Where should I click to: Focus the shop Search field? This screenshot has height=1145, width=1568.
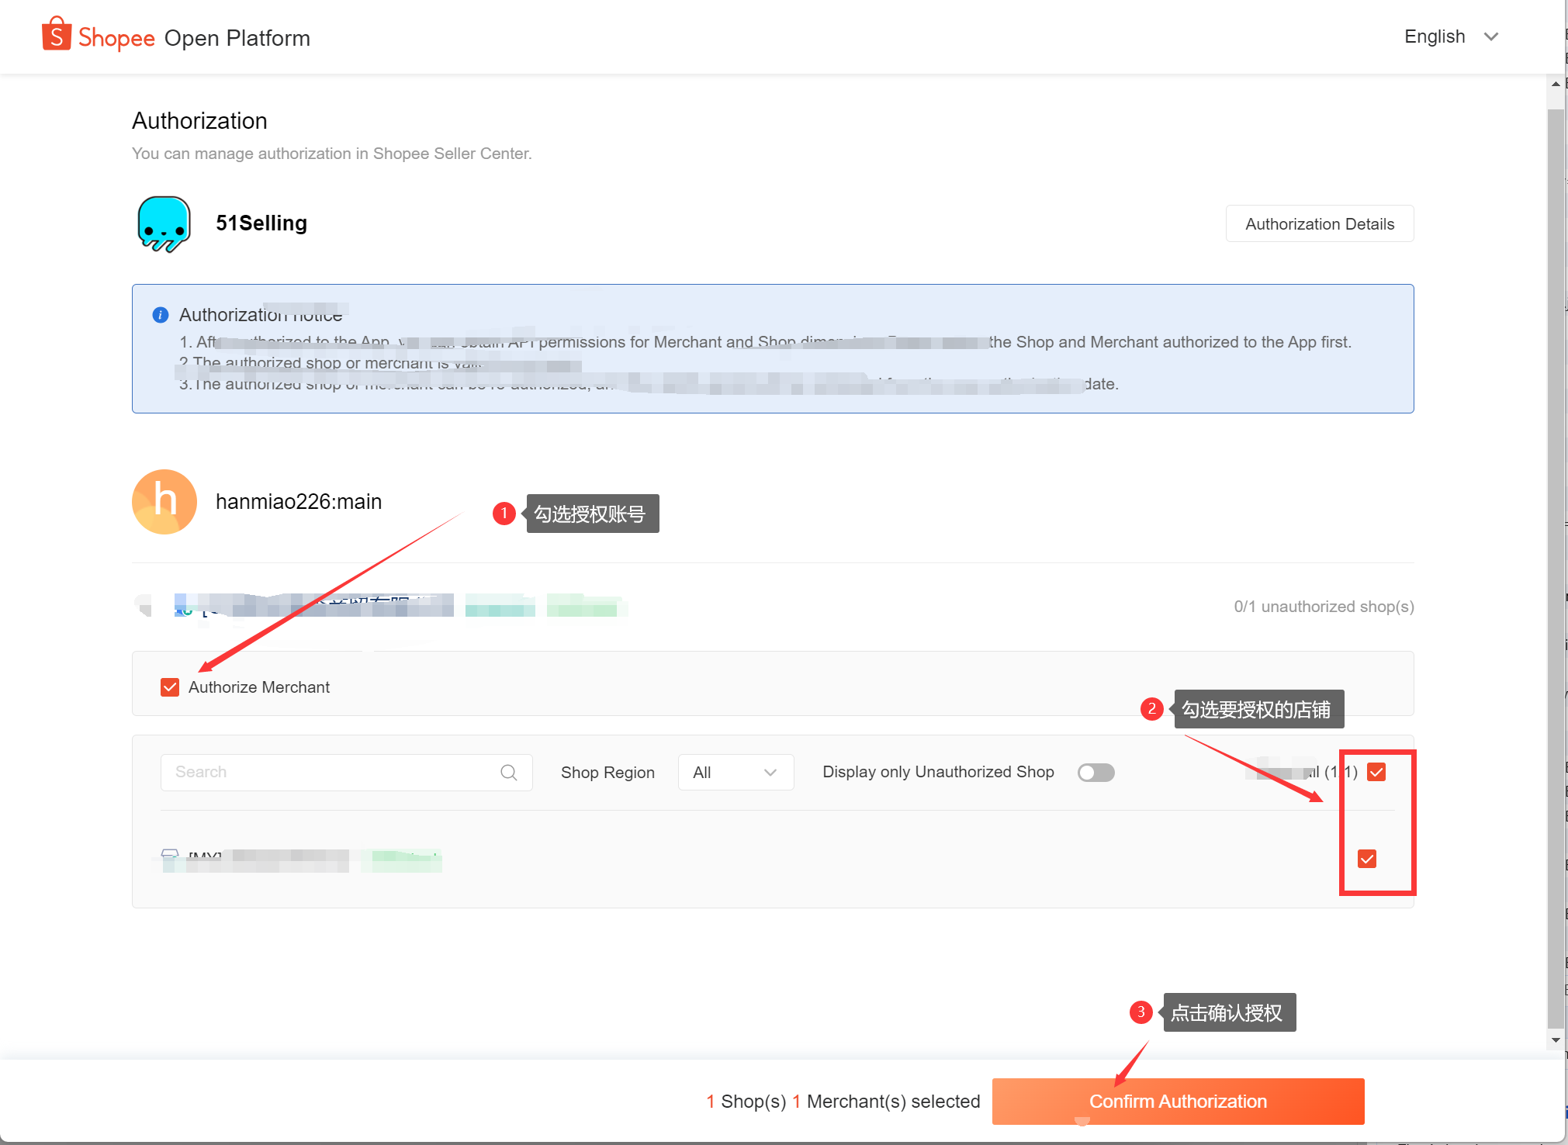pos(346,772)
